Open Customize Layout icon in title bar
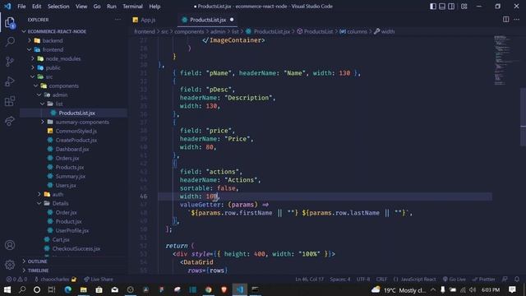Viewport: 526px width, 296px height. click(464, 7)
